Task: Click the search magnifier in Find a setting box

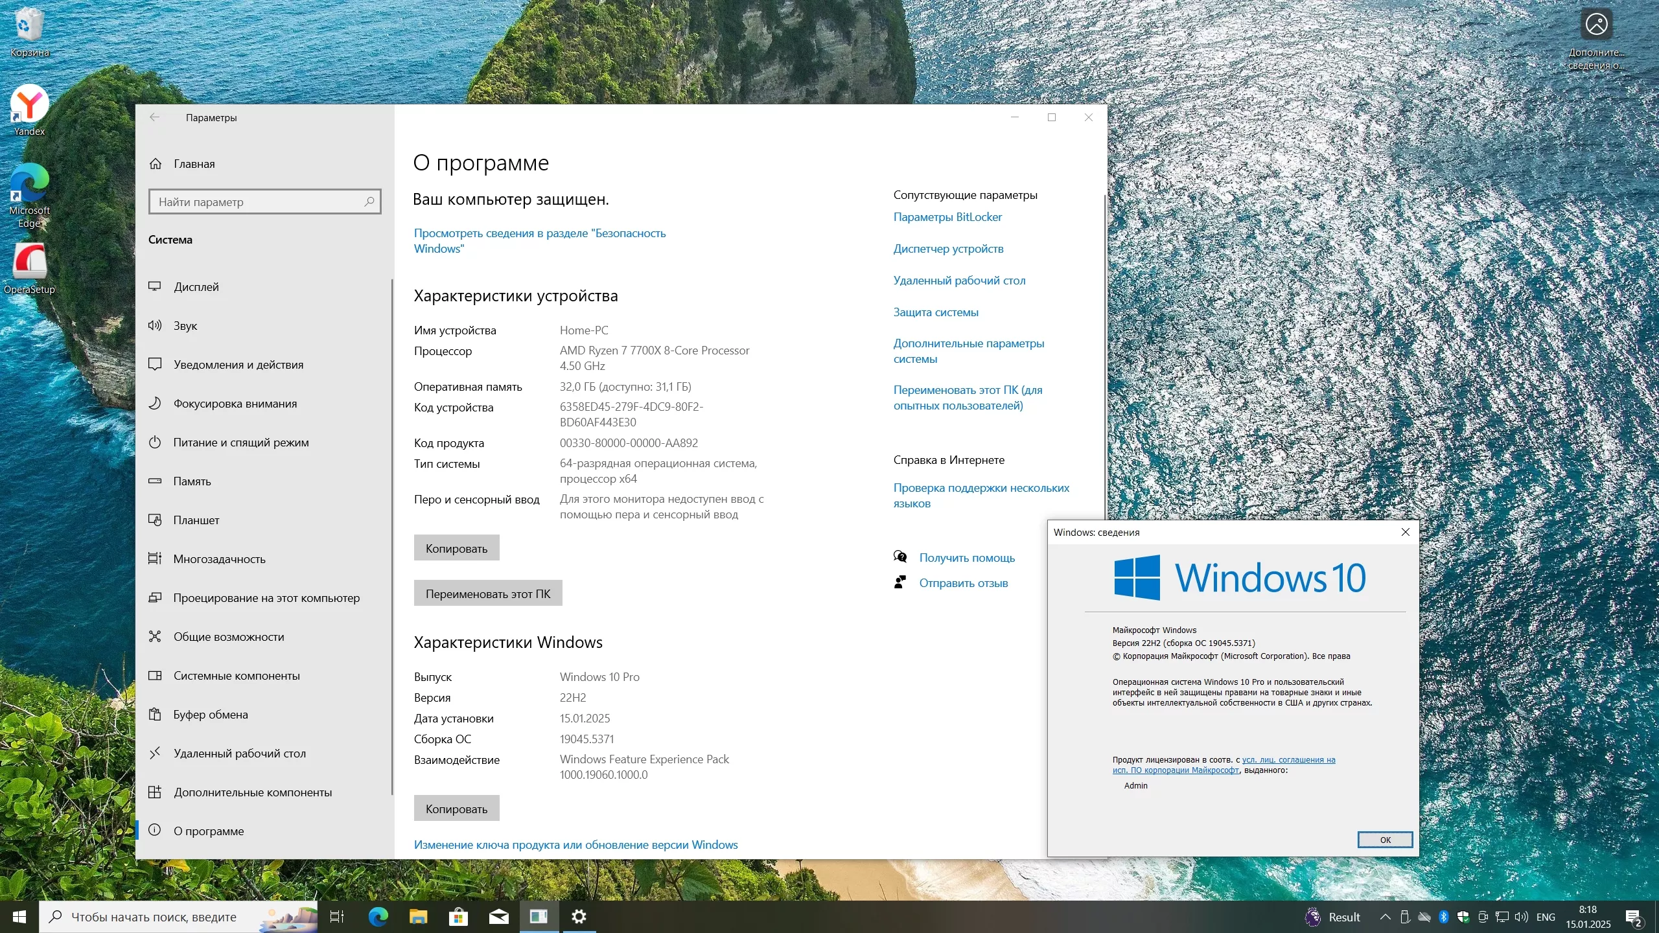Action: pyautogui.click(x=369, y=202)
